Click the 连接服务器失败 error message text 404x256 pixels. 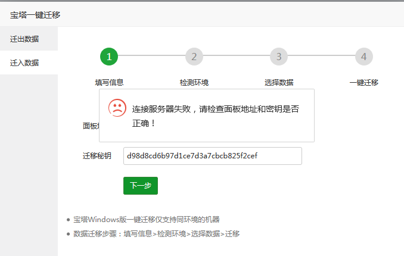pos(216,116)
